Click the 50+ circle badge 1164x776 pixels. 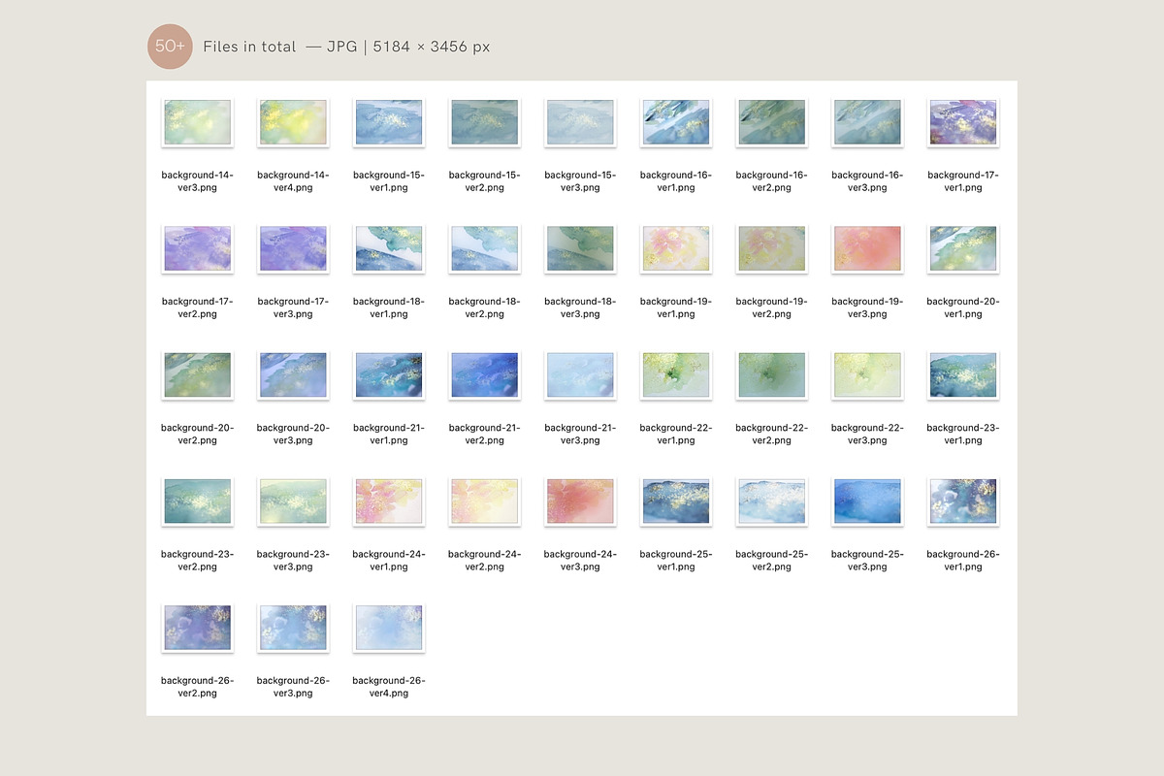171,47
